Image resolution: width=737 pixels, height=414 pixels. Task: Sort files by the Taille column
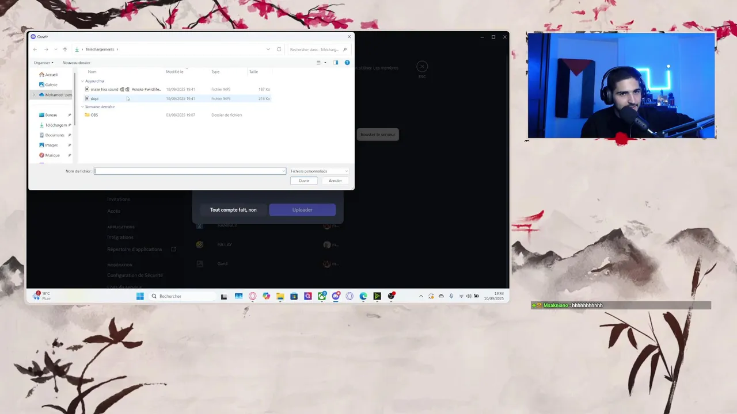click(254, 72)
